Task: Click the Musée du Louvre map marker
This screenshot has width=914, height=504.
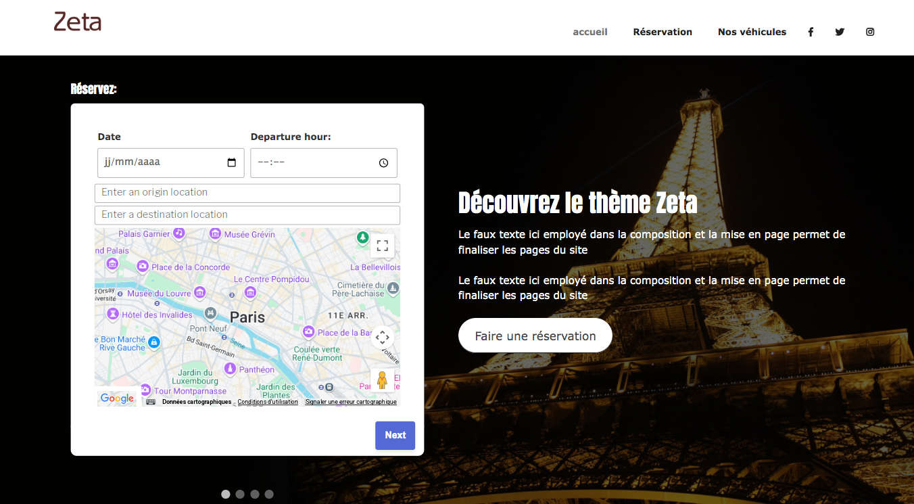Action: (200, 292)
